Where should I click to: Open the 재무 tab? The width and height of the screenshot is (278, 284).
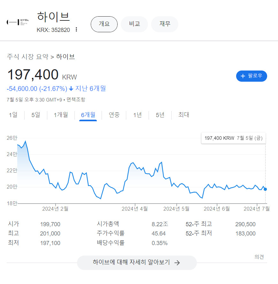tap(165, 24)
